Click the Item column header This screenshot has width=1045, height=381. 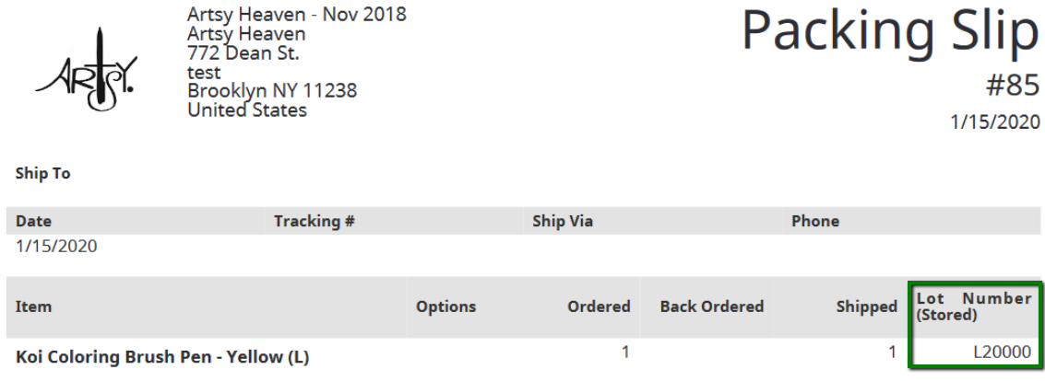[33, 306]
